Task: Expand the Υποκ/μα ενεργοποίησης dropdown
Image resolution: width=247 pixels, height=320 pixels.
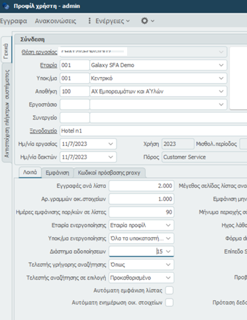Action: click(x=168, y=238)
